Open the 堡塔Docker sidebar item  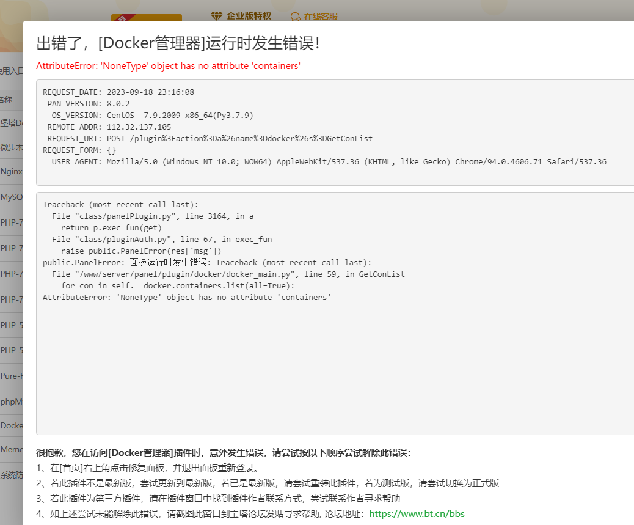click(12, 122)
